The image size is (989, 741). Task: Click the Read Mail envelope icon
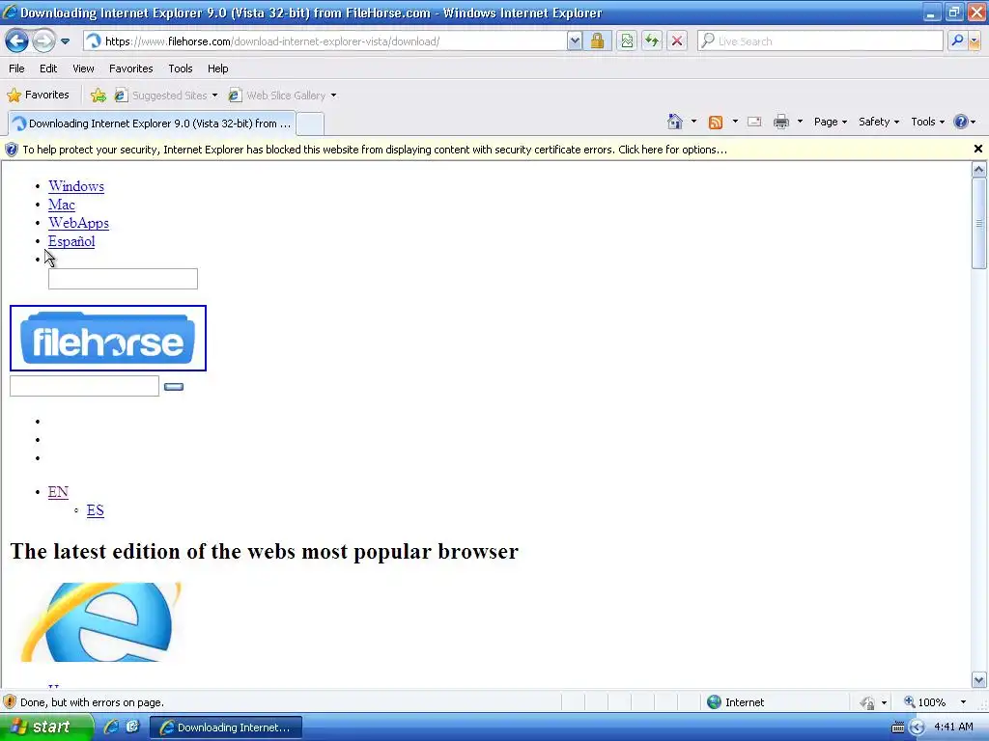point(754,122)
